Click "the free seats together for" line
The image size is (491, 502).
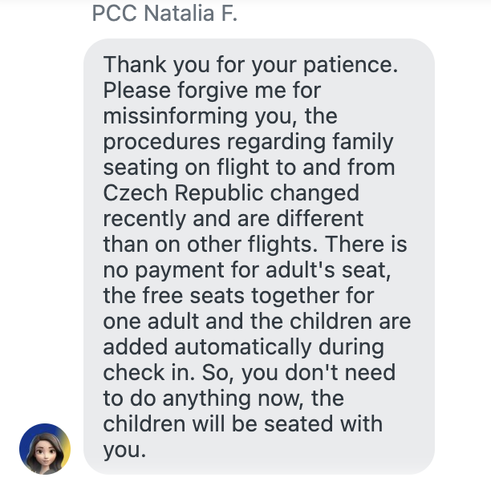pos(238,295)
